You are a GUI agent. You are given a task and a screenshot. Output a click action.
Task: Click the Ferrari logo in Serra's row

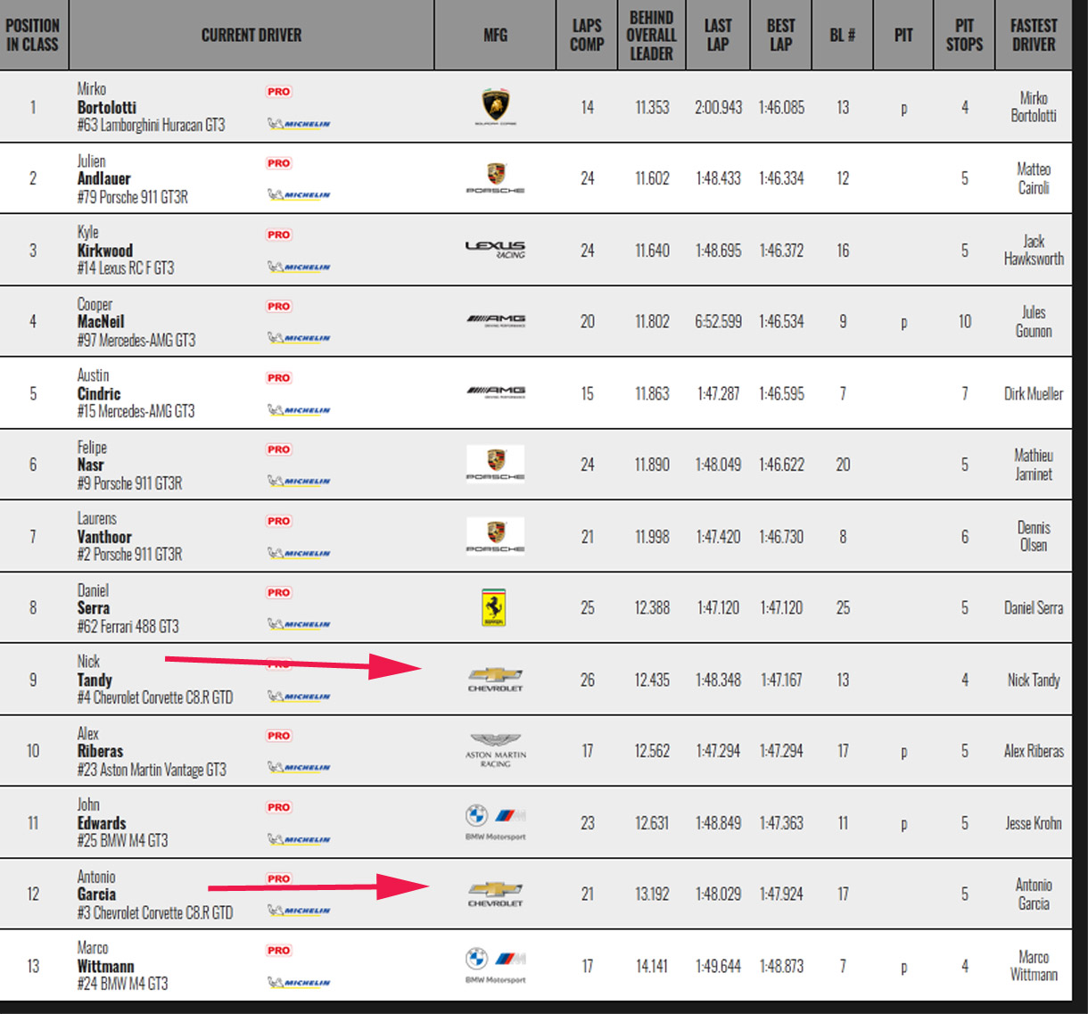coord(493,607)
